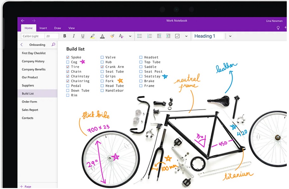Go back with the left arrow
289x189 pixels.
coord(23,21)
